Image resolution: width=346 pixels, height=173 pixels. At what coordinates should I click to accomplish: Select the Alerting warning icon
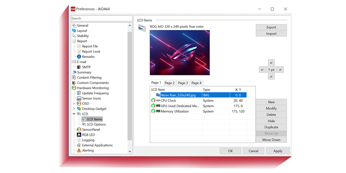tap(79, 151)
